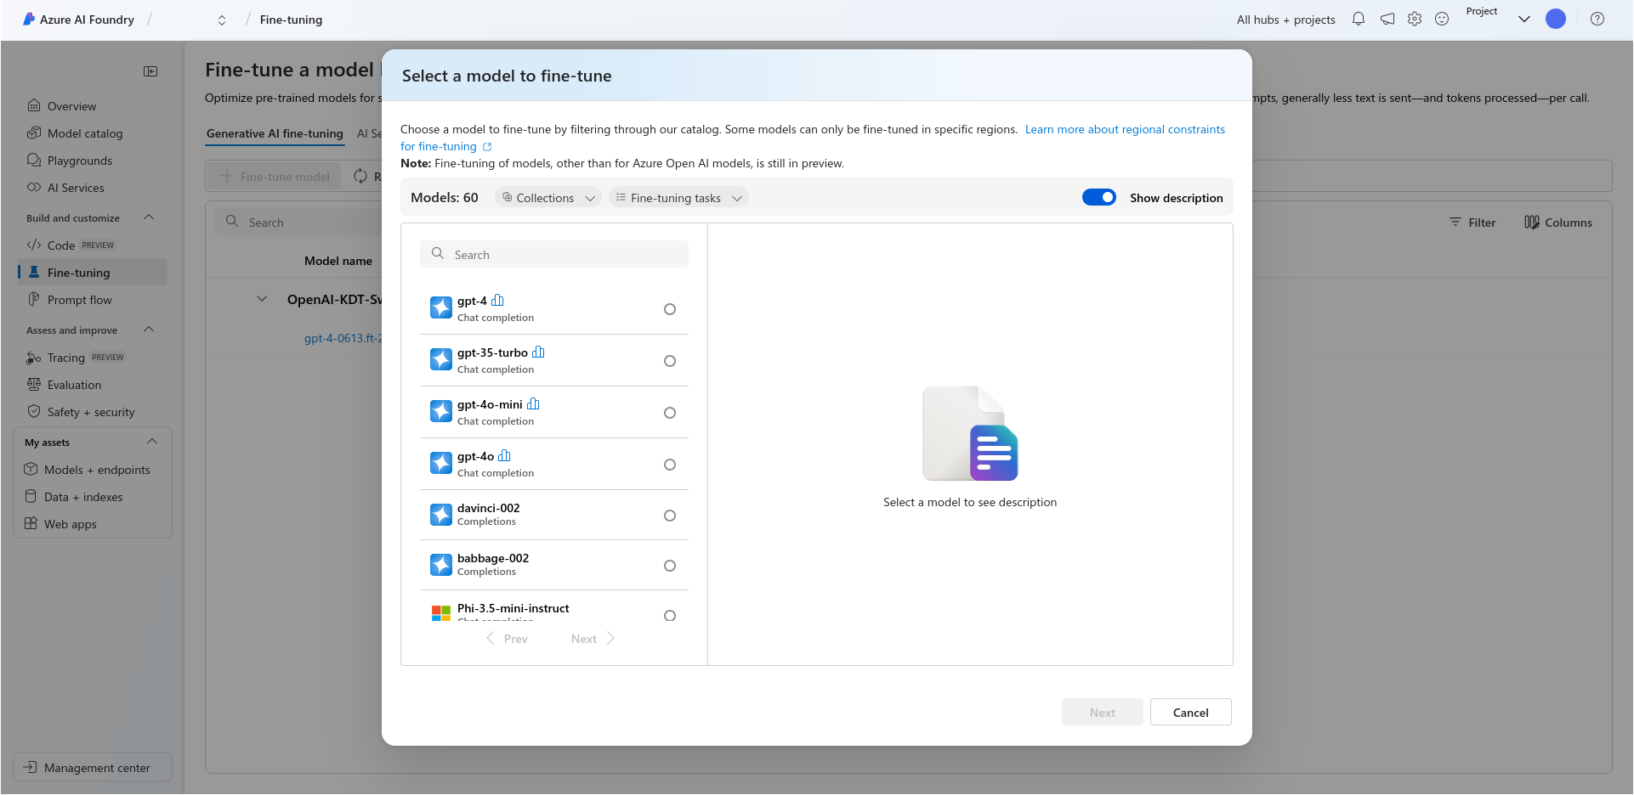Viewport: 1634px width, 795px height.
Task: Open Prompt flow in the sidebar
Action: (x=92, y=300)
